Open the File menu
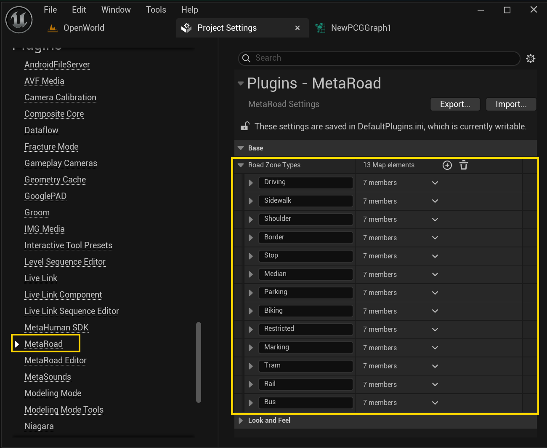 click(x=50, y=10)
